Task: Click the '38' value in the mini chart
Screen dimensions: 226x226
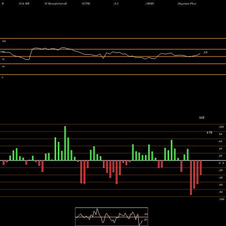Action: pyautogui.click(x=146, y=214)
